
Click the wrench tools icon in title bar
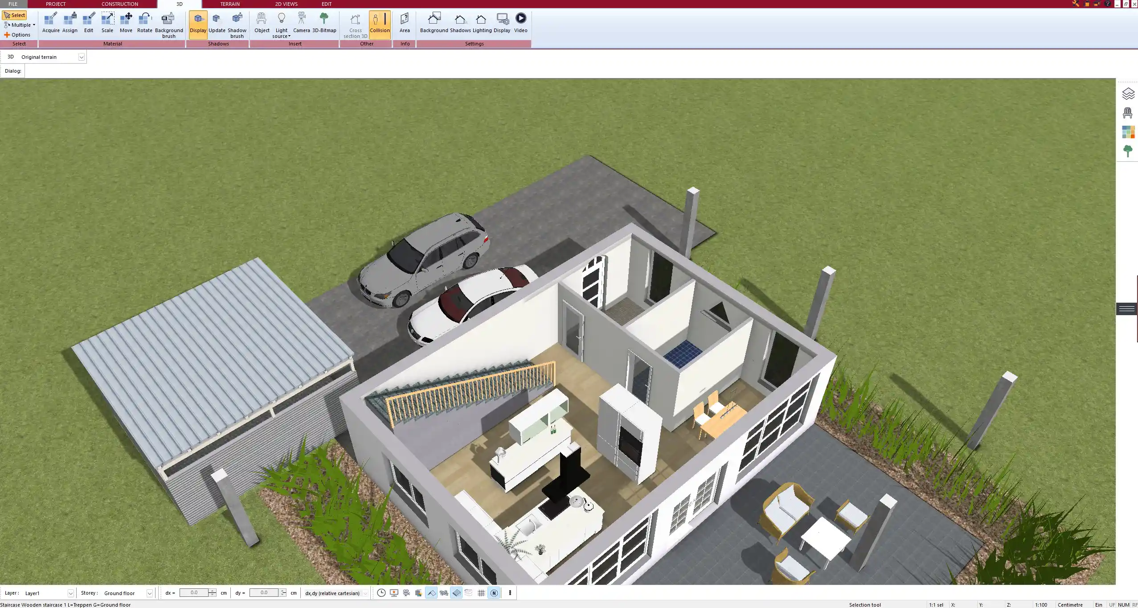1076,4
